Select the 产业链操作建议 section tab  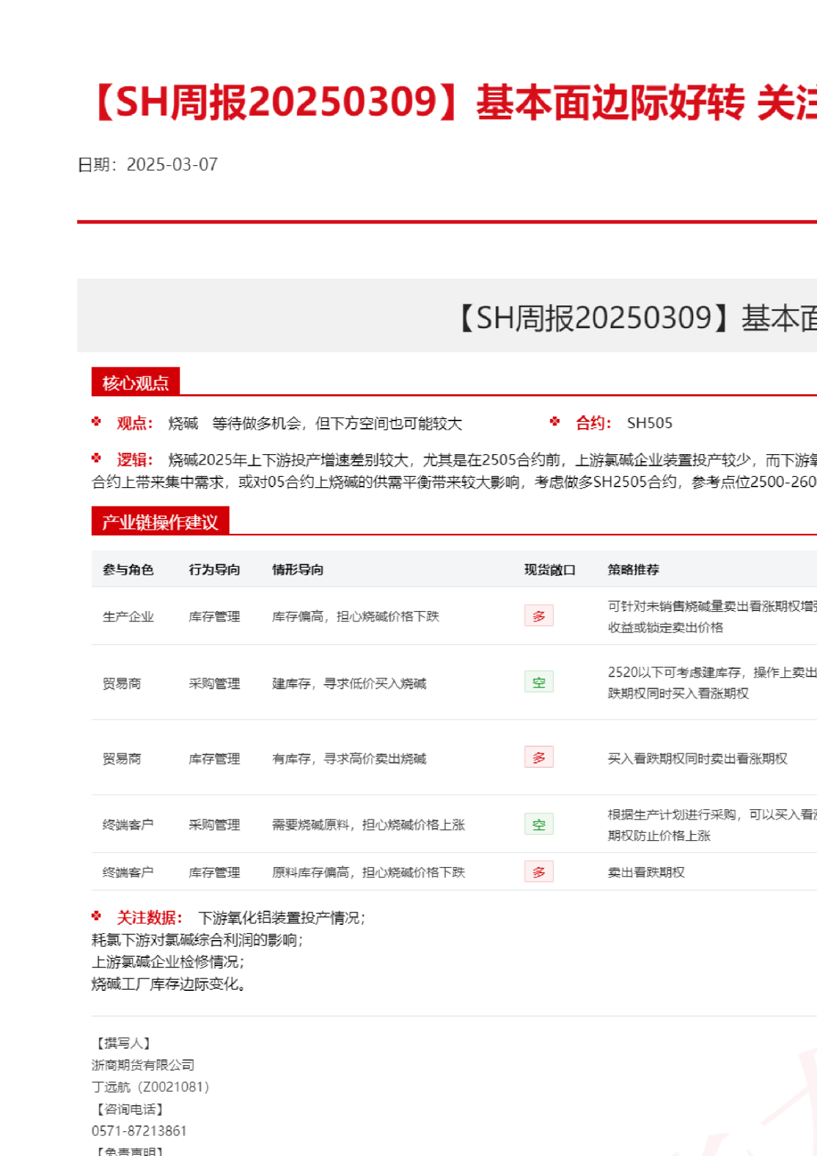pos(160,522)
